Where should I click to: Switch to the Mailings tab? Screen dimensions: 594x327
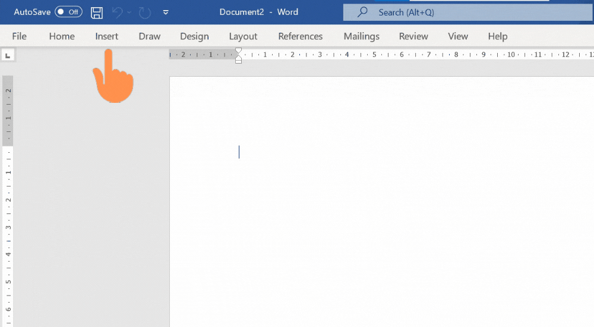pos(361,36)
